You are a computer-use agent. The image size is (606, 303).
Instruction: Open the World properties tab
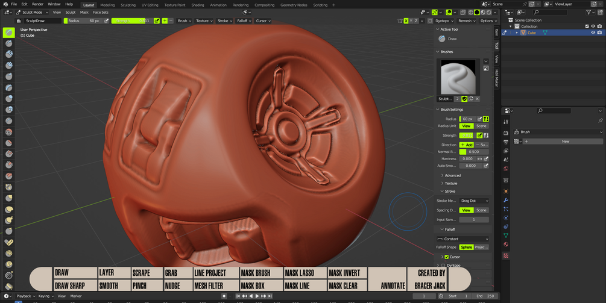[506, 169]
